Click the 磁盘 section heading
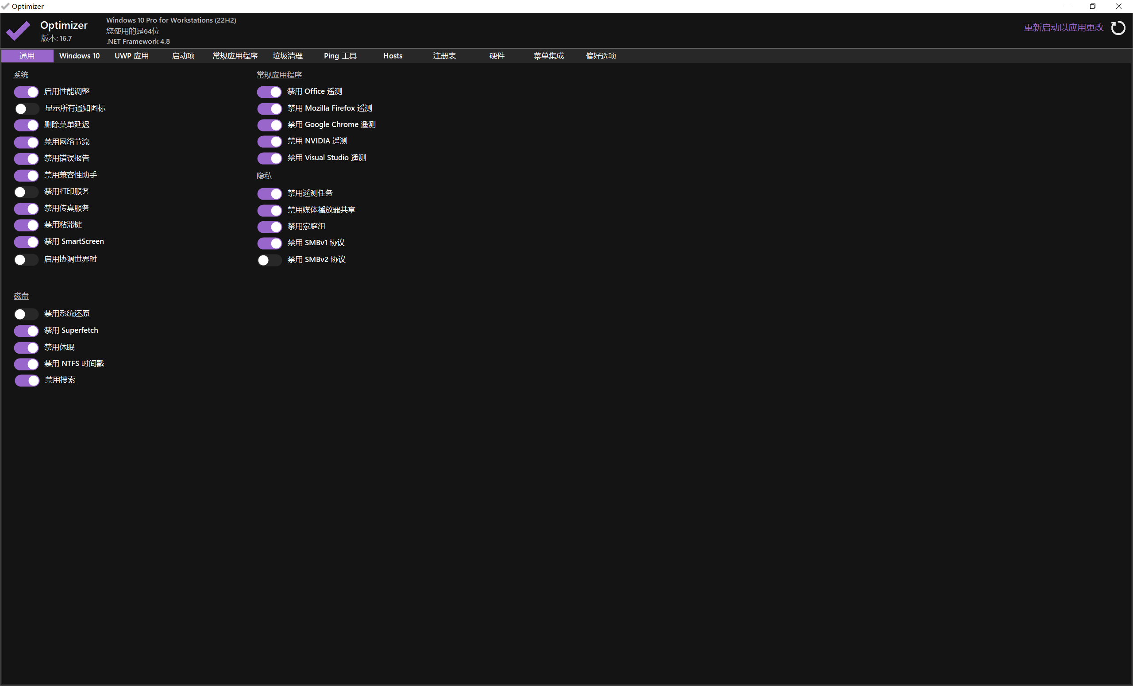The height and width of the screenshot is (686, 1133). pyautogui.click(x=21, y=296)
